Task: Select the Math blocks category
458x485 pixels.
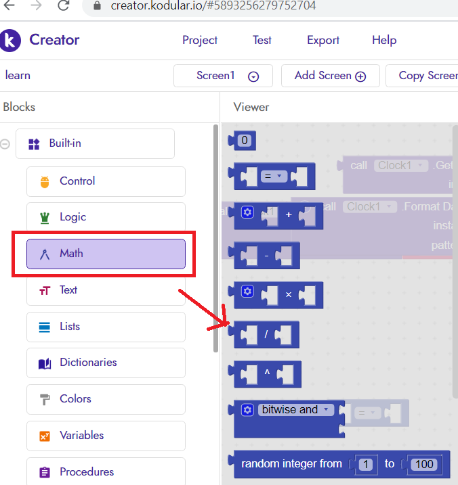Action: click(x=106, y=254)
